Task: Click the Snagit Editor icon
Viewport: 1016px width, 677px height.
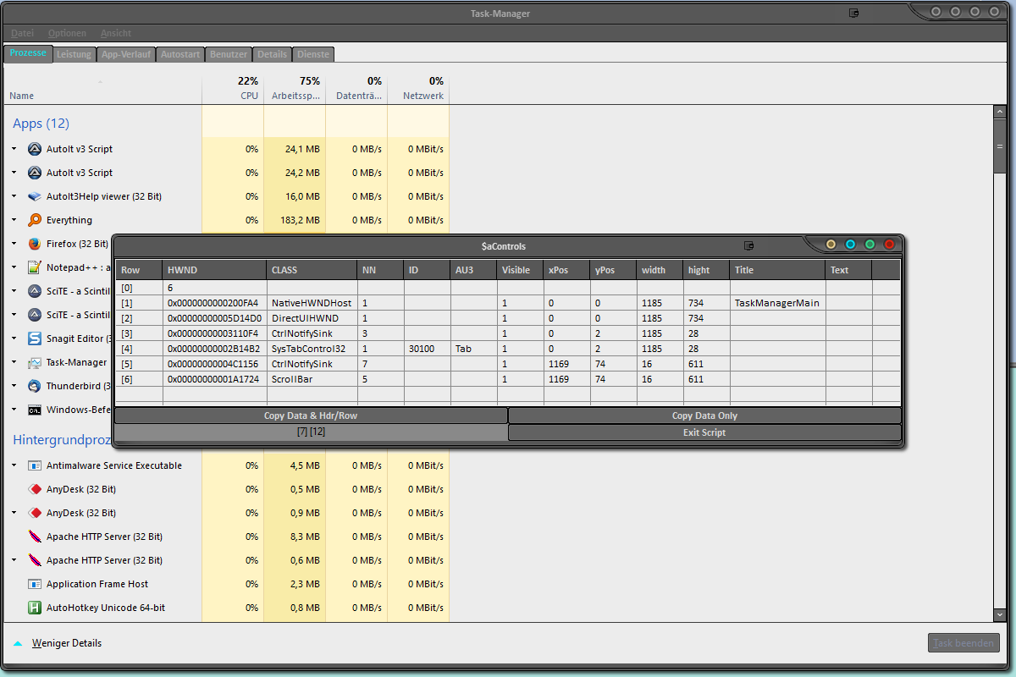Action: tap(35, 338)
